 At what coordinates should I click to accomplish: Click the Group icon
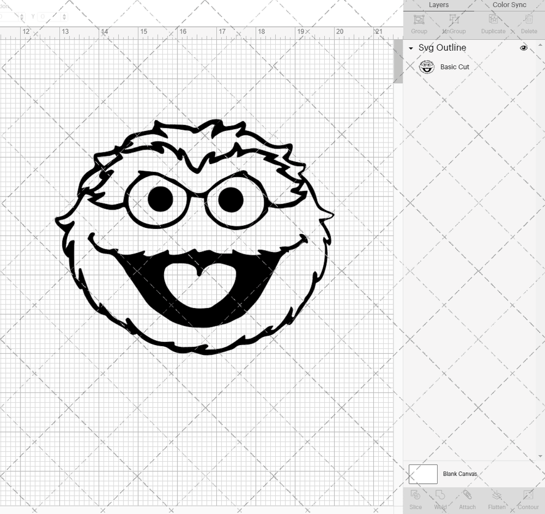tap(418, 23)
